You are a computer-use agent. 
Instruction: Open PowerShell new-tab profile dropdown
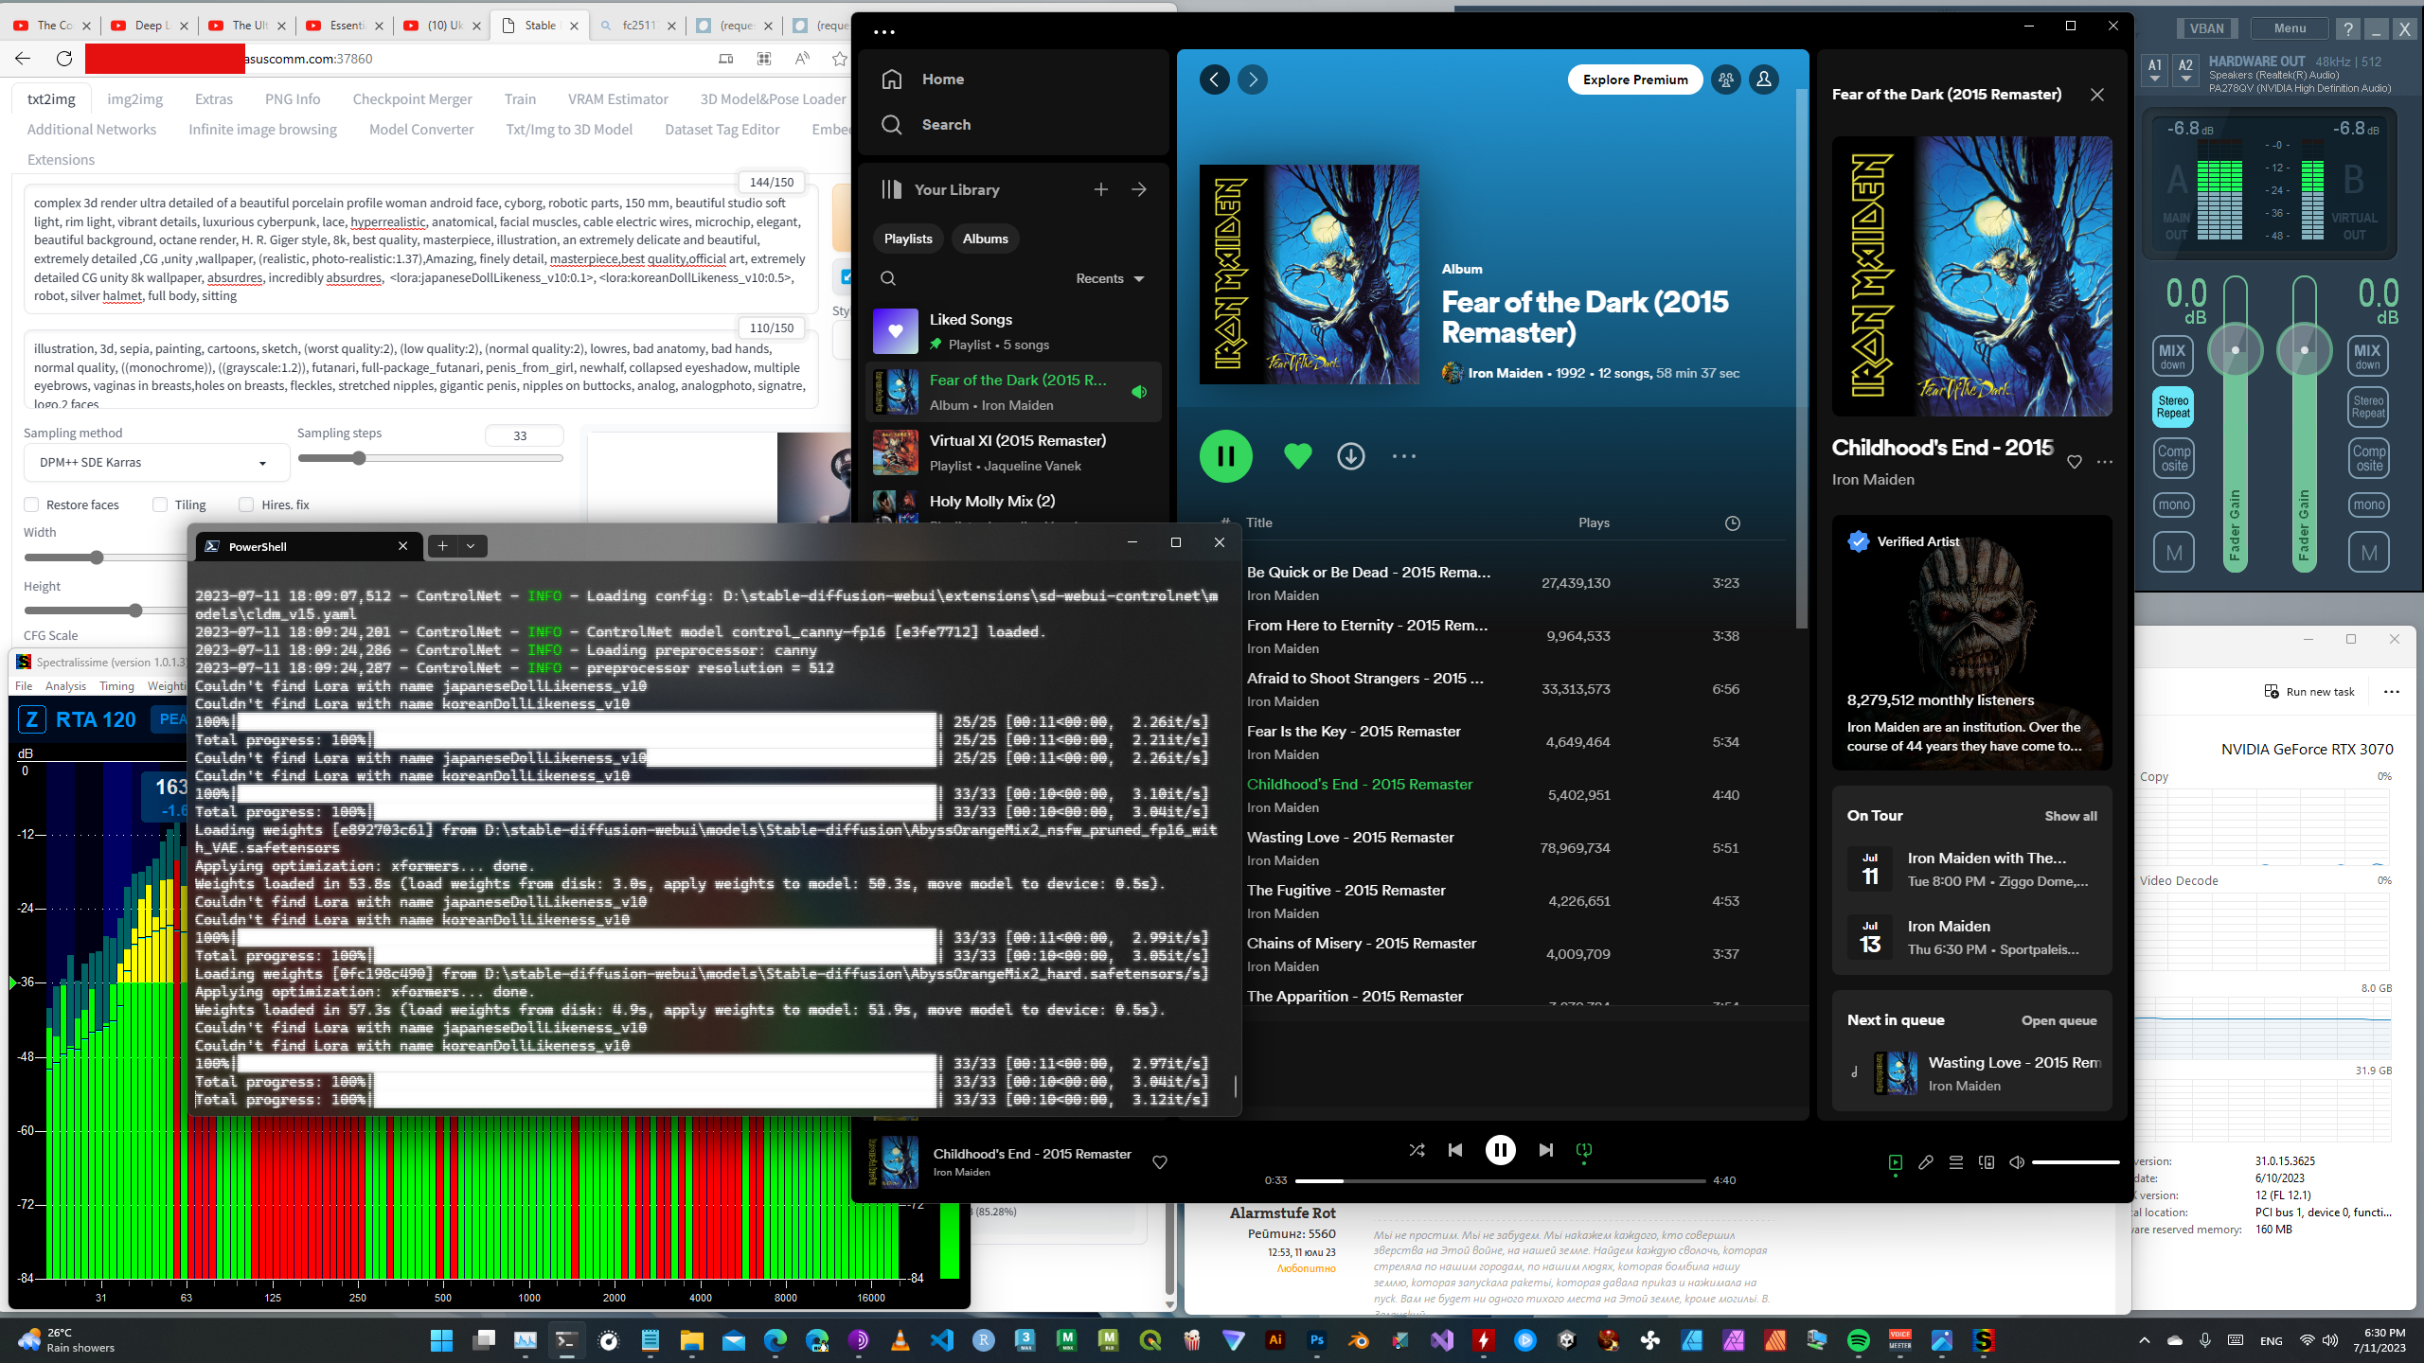tap(471, 545)
